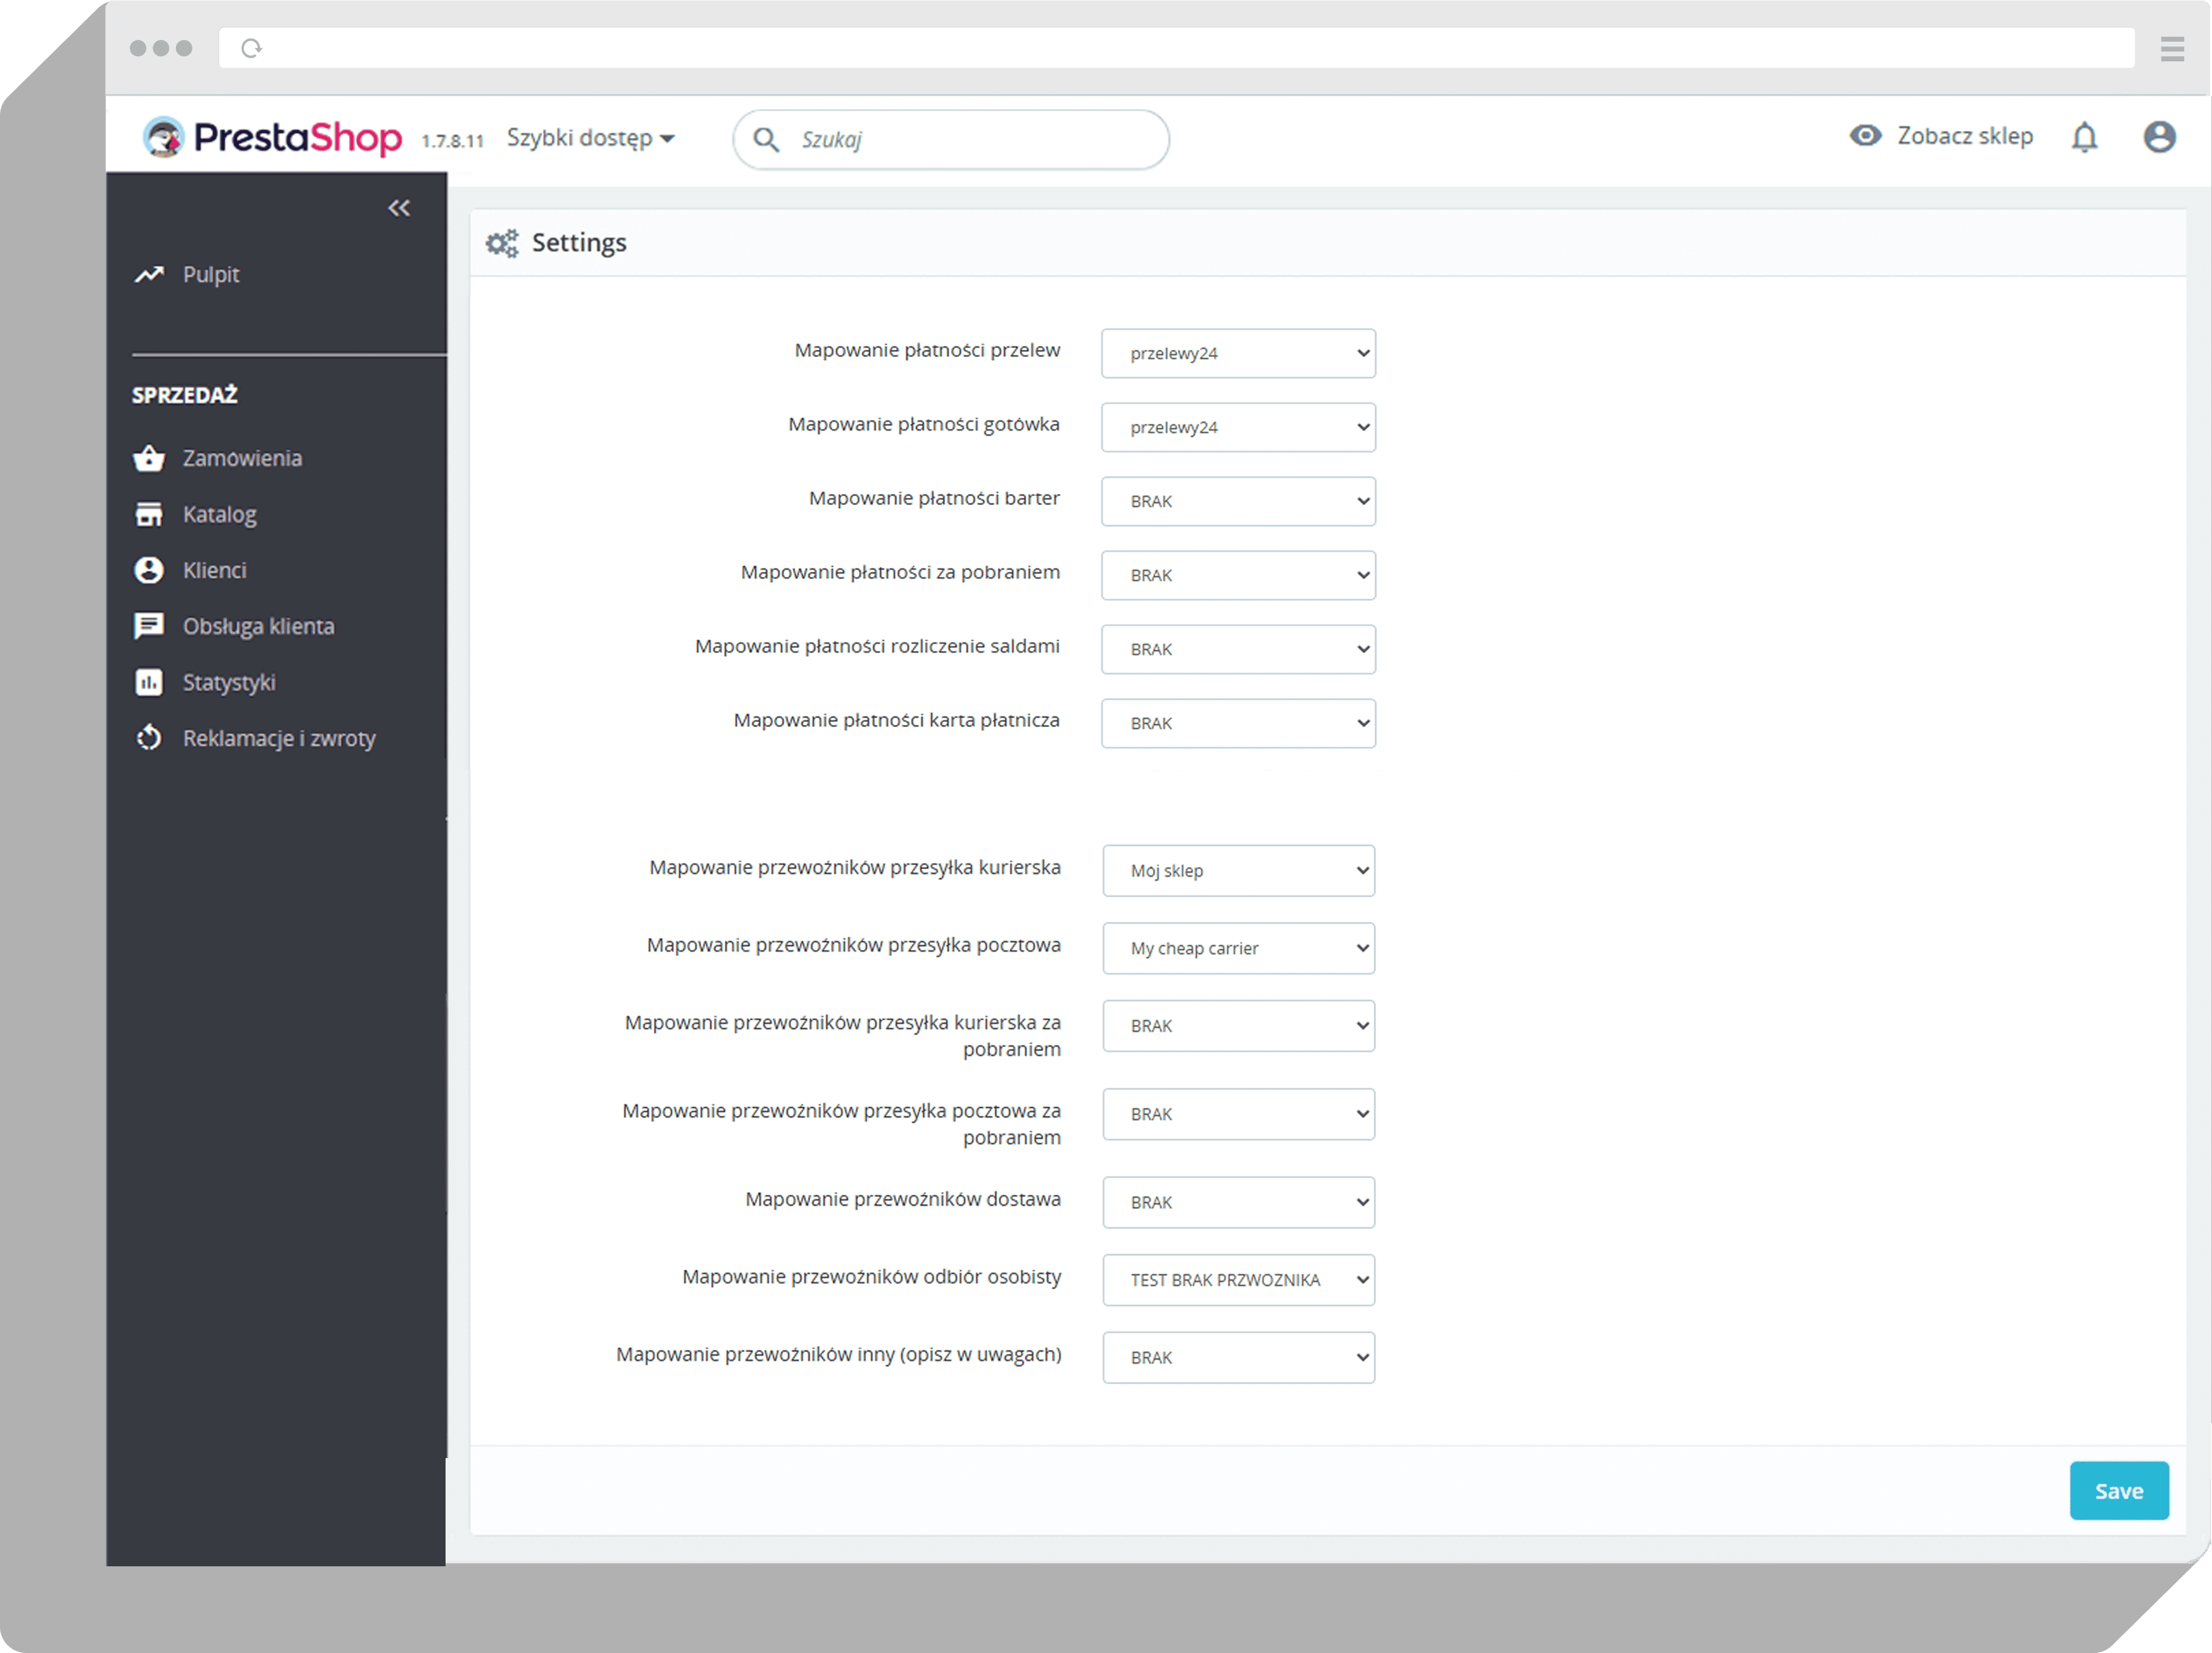Click the Statystyki chart icon

[x=149, y=683]
